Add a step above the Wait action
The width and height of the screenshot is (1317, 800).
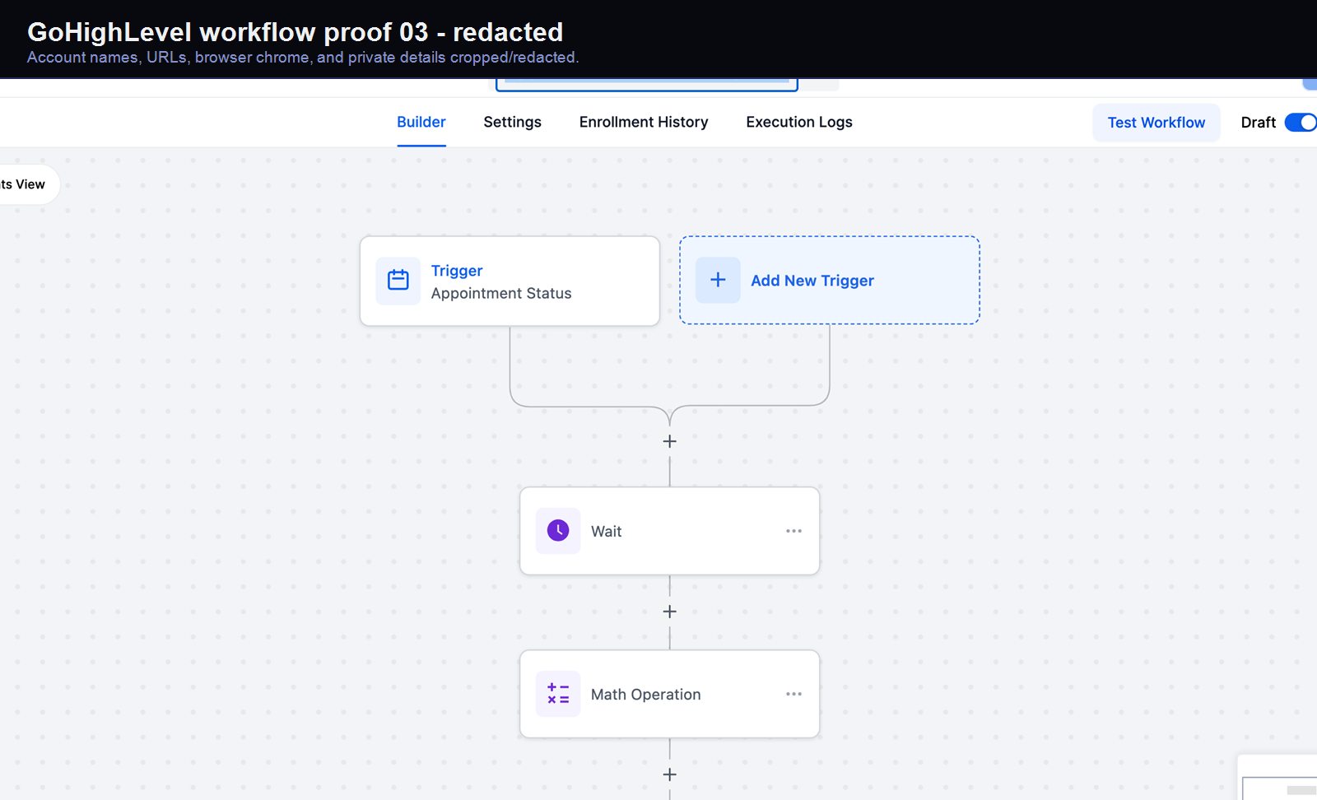[670, 442]
